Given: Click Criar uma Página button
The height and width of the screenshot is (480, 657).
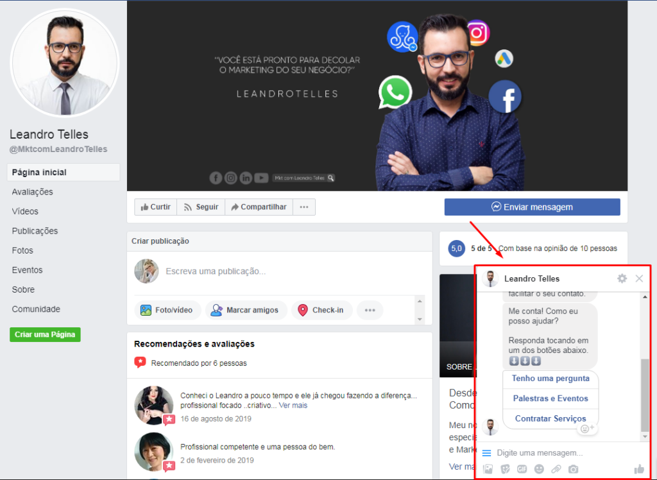Looking at the screenshot, I should click(x=46, y=334).
